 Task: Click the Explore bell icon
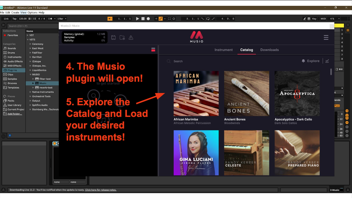[303, 61]
